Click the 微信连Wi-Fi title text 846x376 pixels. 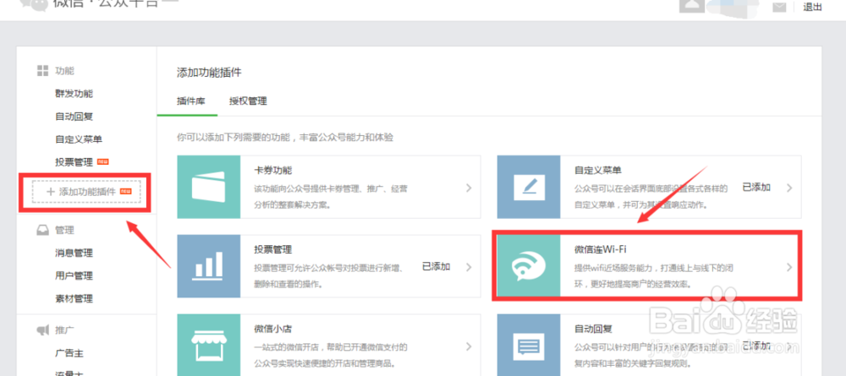click(600, 249)
